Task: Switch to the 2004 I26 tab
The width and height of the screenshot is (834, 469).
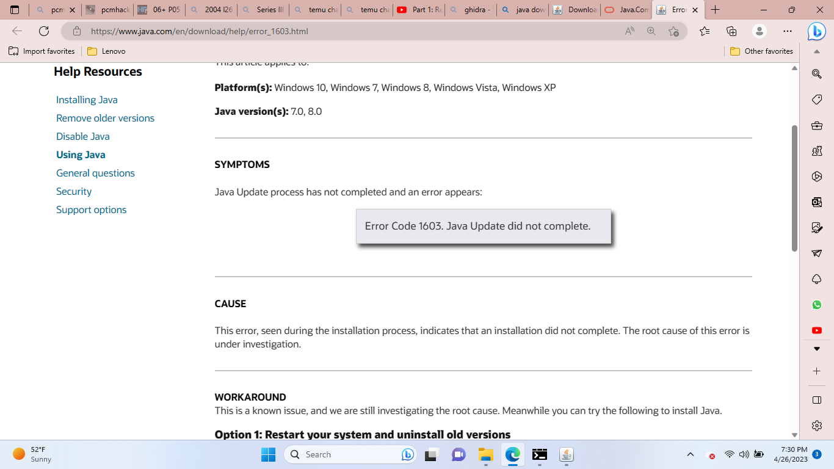Action: point(211,10)
